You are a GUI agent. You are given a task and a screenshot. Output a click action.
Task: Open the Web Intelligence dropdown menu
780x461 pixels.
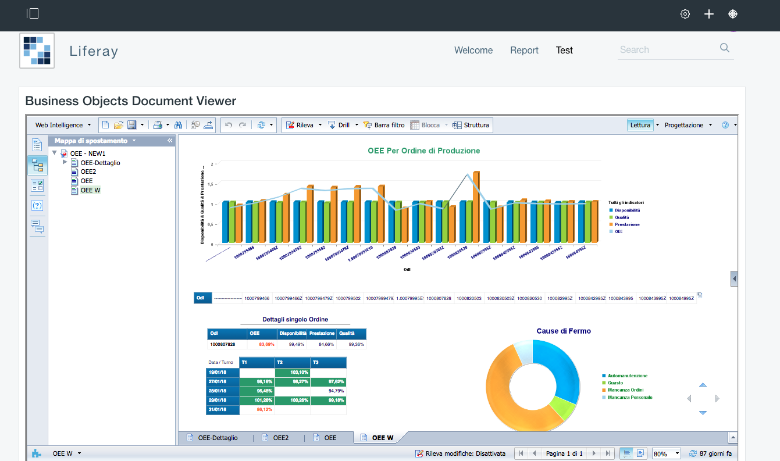tap(63, 125)
